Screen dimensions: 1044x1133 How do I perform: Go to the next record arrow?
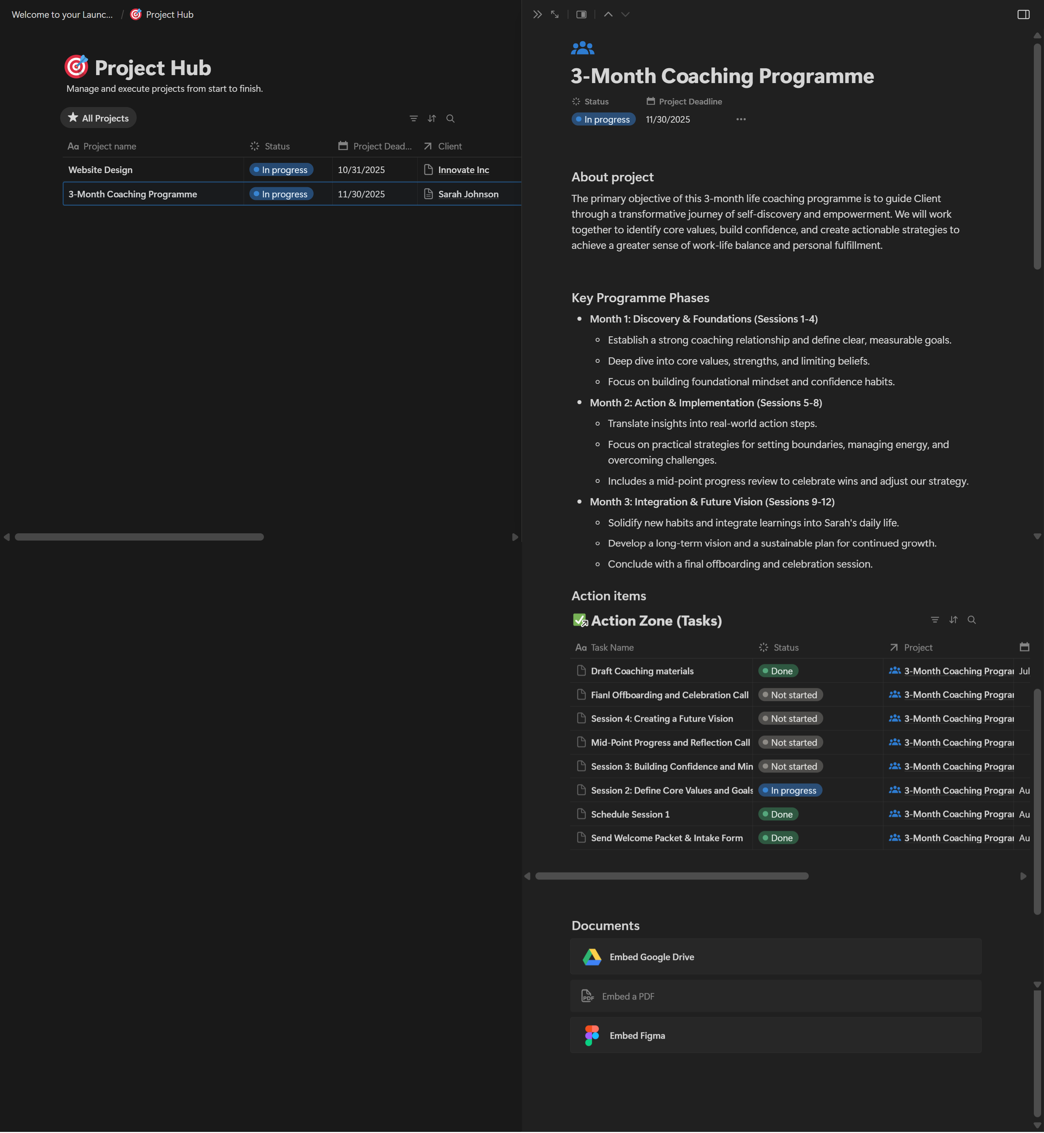[625, 15]
